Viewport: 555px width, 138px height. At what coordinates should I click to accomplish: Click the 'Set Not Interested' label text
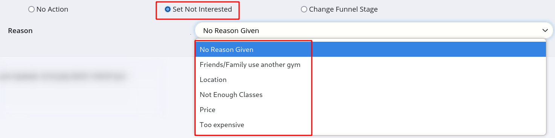pos(202,9)
